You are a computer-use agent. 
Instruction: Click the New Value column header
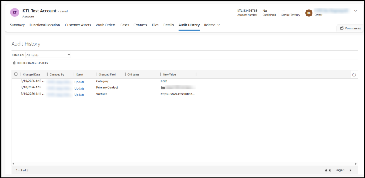[x=169, y=74]
